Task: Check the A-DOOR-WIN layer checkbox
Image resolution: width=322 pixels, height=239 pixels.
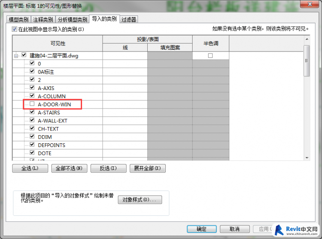Action: click(32, 104)
